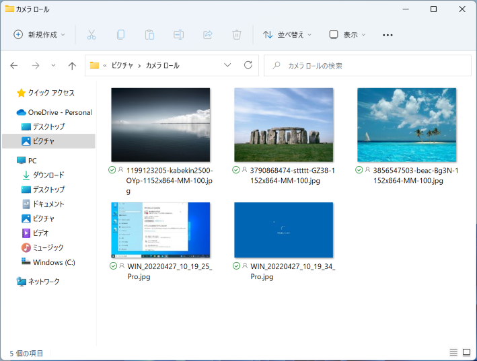This screenshot has width=477, height=361.
Task: Open the 表示 view dropdown
Action: pyautogui.click(x=348, y=35)
